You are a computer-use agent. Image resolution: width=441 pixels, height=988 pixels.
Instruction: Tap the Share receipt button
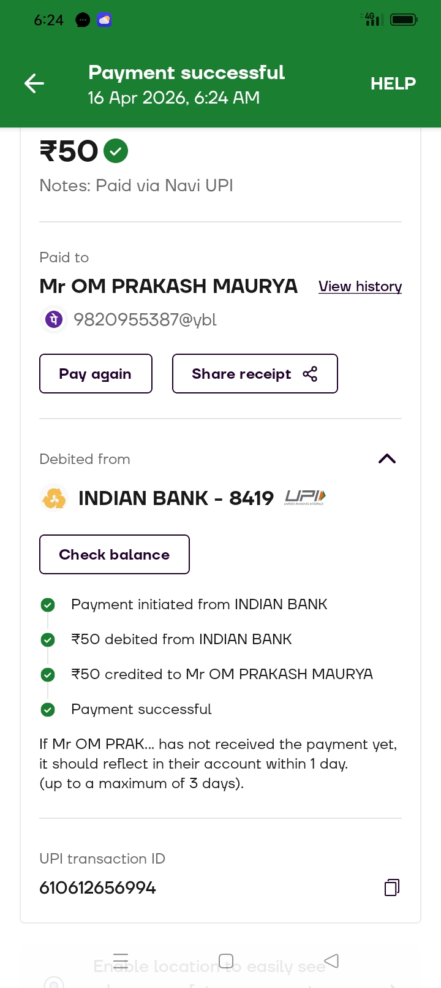[254, 374]
